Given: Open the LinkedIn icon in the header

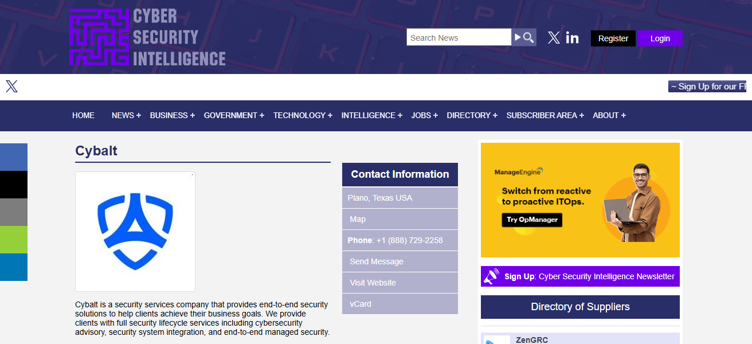Looking at the screenshot, I should (572, 38).
